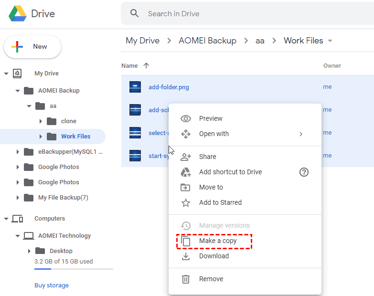Click the first Google Photos folder
The height and width of the screenshot is (296, 374).
pos(58,167)
